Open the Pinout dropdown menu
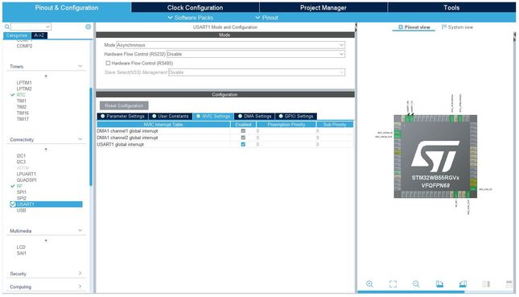 [267, 18]
